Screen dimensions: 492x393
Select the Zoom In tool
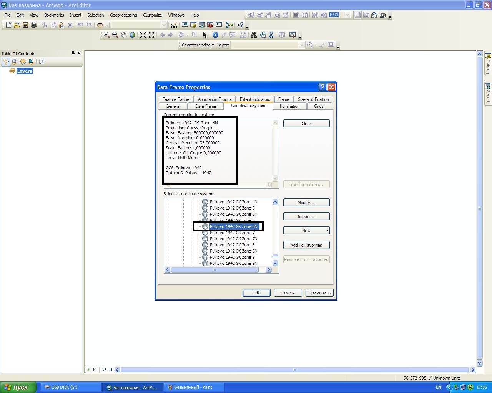click(x=106, y=35)
